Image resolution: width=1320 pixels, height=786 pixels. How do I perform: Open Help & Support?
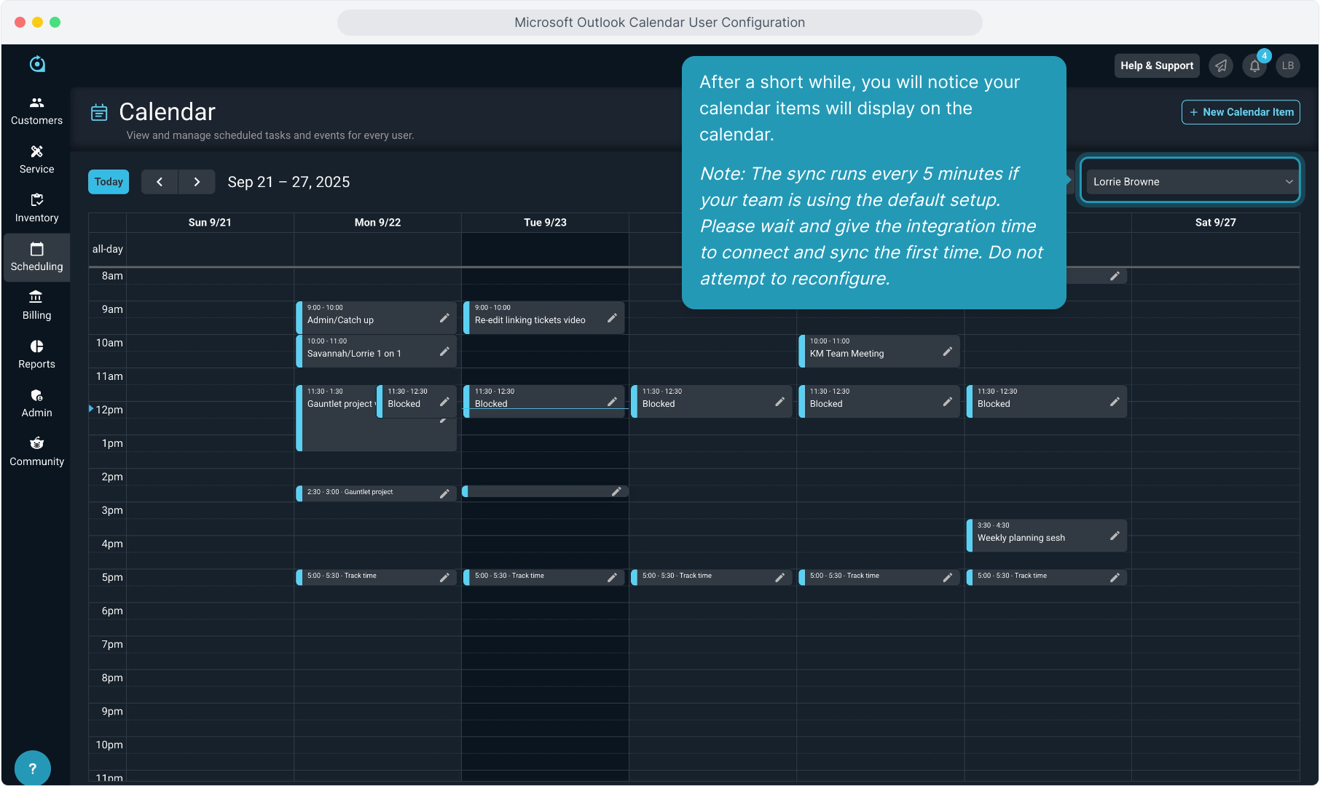[x=1157, y=65]
